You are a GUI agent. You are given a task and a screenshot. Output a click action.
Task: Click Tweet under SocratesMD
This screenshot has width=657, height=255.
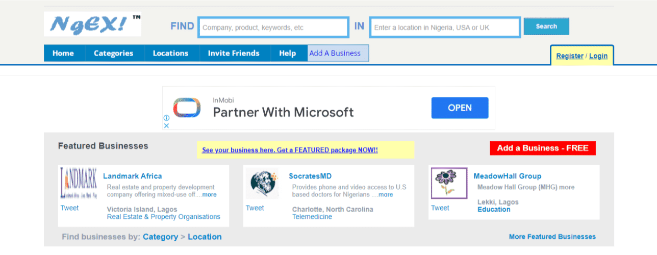pyautogui.click(x=255, y=208)
